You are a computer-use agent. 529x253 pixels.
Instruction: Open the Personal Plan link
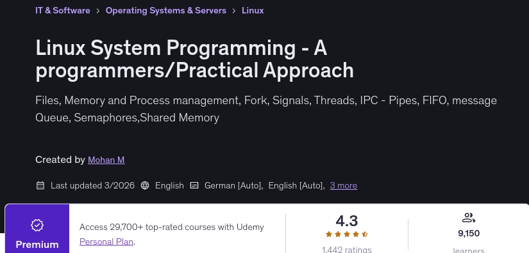point(106,241)
